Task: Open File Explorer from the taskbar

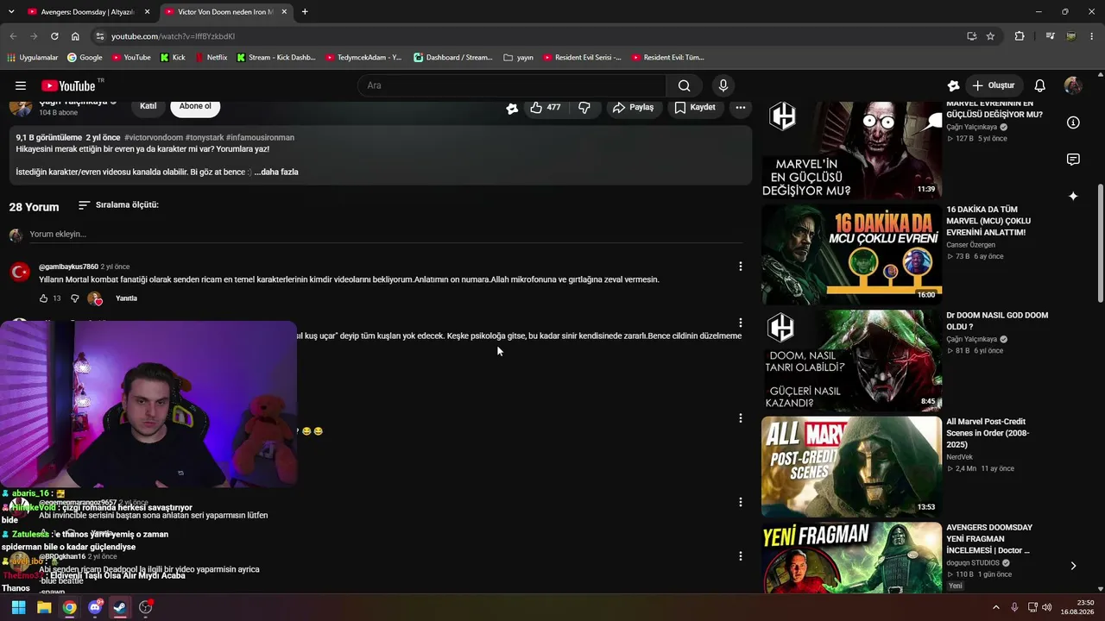Action: [x=44, y=607]
